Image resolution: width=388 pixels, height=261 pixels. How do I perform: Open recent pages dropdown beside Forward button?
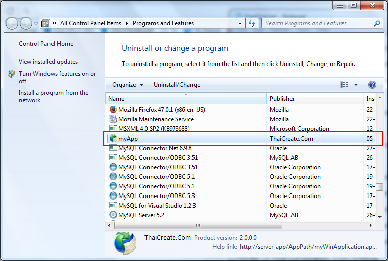coord(36,24)
